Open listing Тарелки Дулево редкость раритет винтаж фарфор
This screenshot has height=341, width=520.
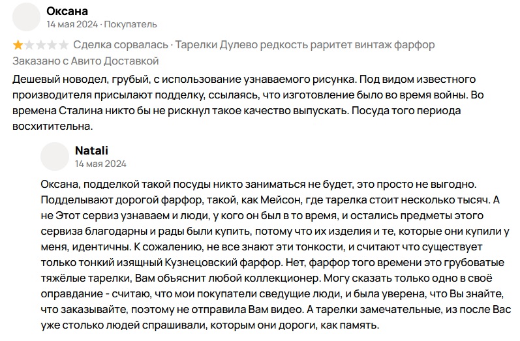305,45
